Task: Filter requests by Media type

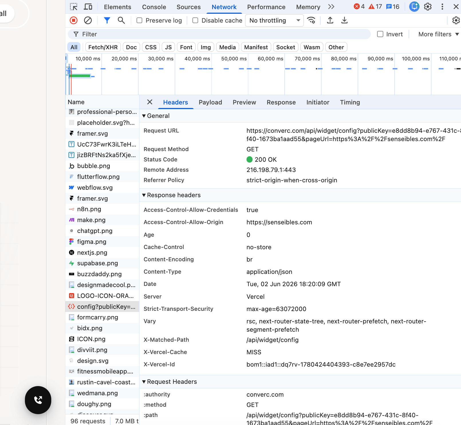Action: [x=227, y=47]
